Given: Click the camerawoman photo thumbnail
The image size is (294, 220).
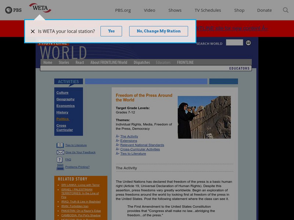Looking at the screenshot, I should point(204,117).
